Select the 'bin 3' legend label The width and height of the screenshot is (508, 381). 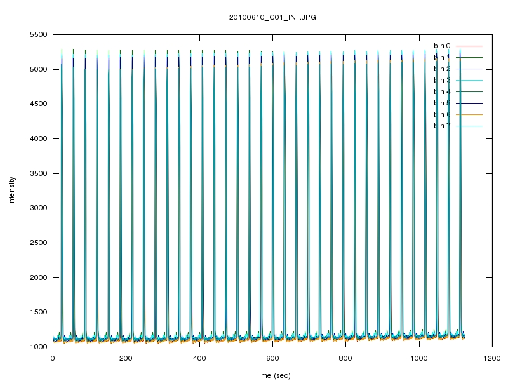pos(442,81)
